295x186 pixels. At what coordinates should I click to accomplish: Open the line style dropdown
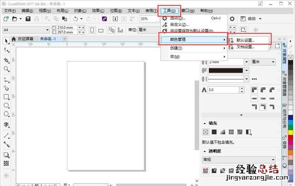point(247,79)
